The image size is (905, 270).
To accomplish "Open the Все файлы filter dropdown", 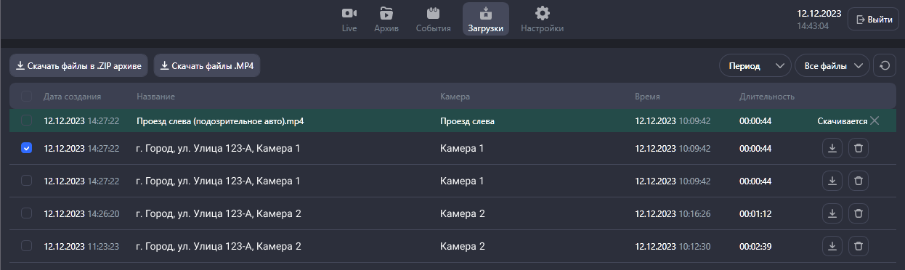I will coord(832,66).
